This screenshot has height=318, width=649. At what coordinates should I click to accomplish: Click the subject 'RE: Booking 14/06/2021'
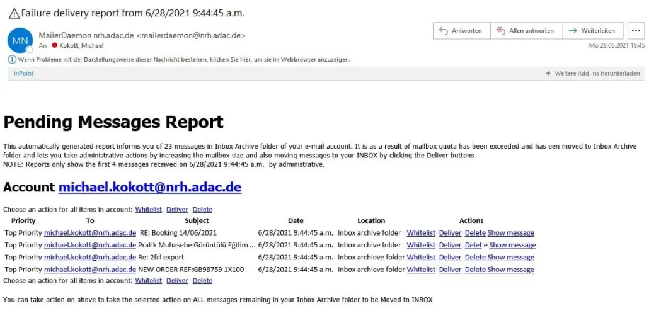178,233
